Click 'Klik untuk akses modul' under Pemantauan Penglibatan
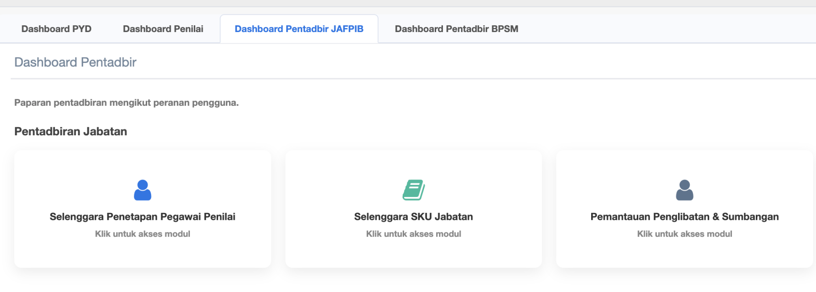The width and height of the screenshot is (816, 292). pyautogui.click(x=684, y=234)
